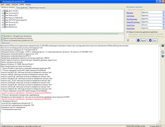Open the AVZPM menu

(x=22, y=5)
